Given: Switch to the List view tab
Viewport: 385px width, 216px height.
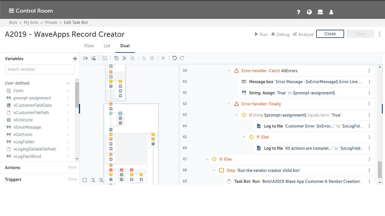Looking at the screenshot, I should point(107,46).
